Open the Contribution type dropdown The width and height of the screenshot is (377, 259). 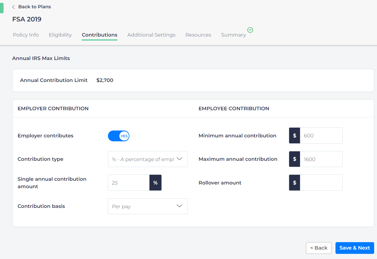click(148, 159)
